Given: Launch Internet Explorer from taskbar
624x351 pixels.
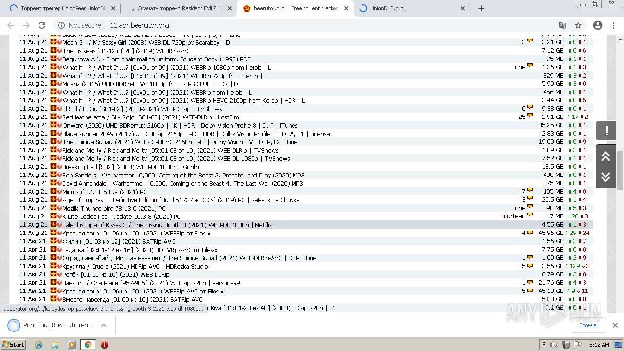Looking at the screenshot, I should click(39, 344).
